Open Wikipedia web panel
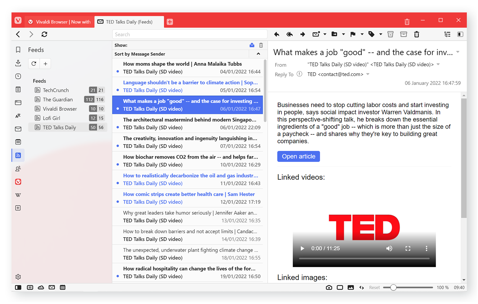This screenshot has width=478, height=304. pyautogui.click(x=18, y=195)
